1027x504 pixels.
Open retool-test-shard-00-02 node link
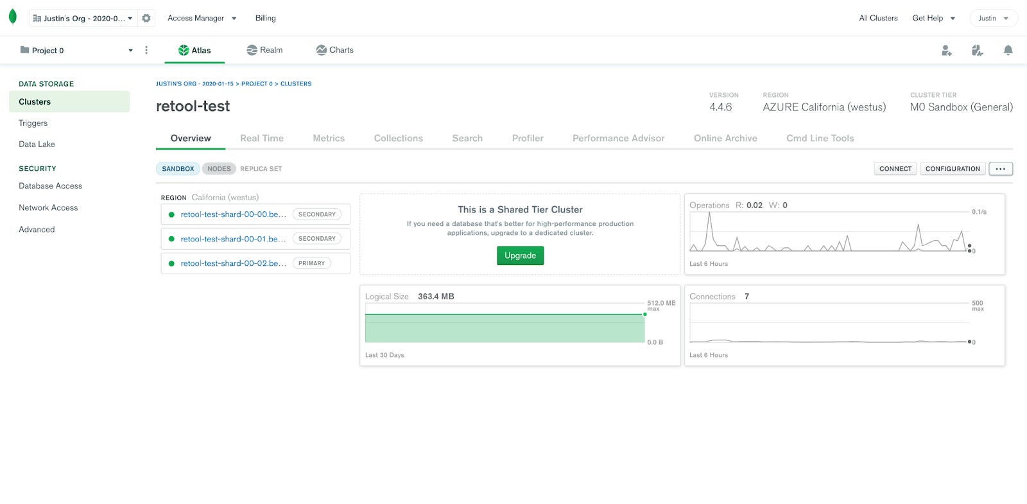coord(234,263)
